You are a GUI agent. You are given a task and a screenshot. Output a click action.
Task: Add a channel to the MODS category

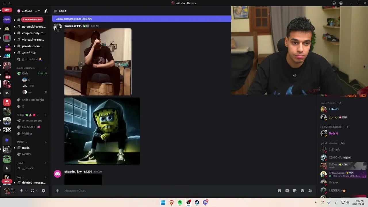point(46,142)
